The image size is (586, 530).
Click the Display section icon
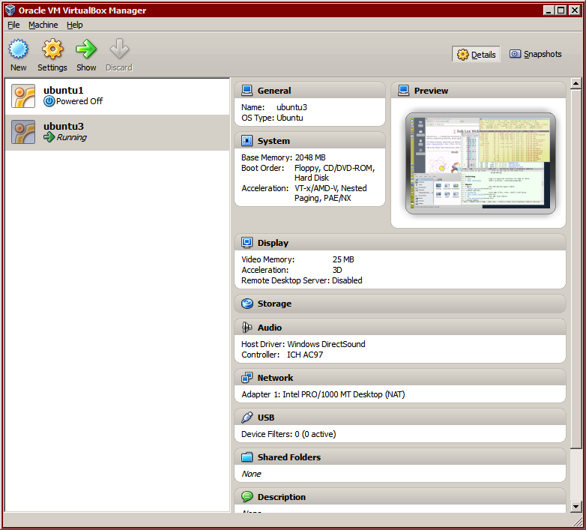tap(247, 243)
